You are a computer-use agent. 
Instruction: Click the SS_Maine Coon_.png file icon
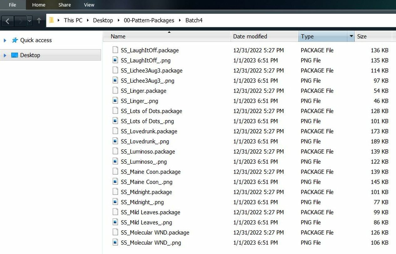point(116,182)
